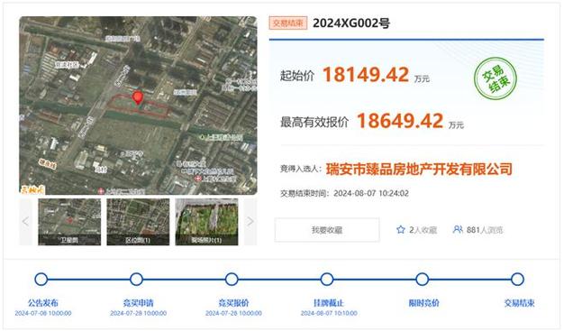This screenshot has width=564, height=331.
Task: Click the 881人浏览 count text
Action: point(485,230)
